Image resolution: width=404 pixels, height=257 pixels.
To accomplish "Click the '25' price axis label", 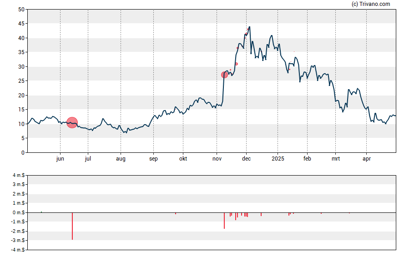I will [21, 81].
